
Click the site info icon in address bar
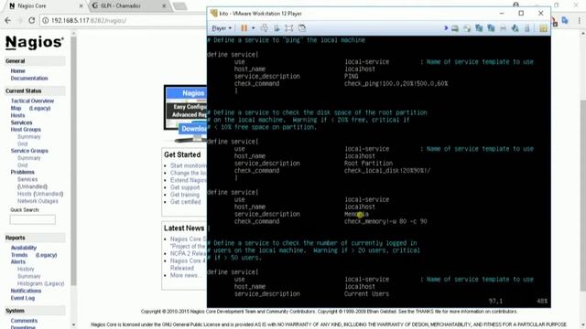pos(45,20)
